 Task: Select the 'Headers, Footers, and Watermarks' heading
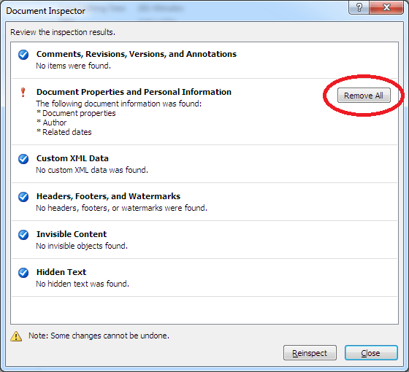[x=108, y=196]
